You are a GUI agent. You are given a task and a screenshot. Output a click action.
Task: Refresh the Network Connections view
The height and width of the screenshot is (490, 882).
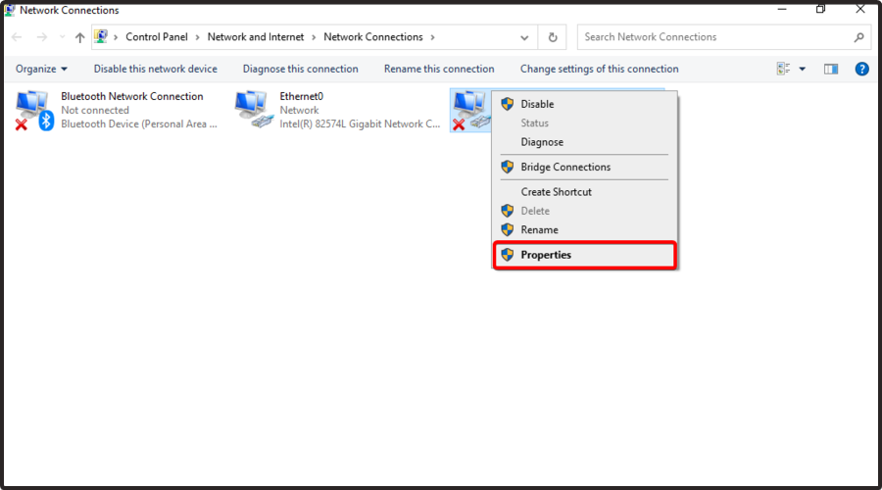point(553,37)
